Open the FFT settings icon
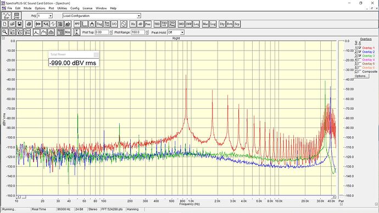The image size is (379, 213). pyautogui.click(x=77, y=24)
